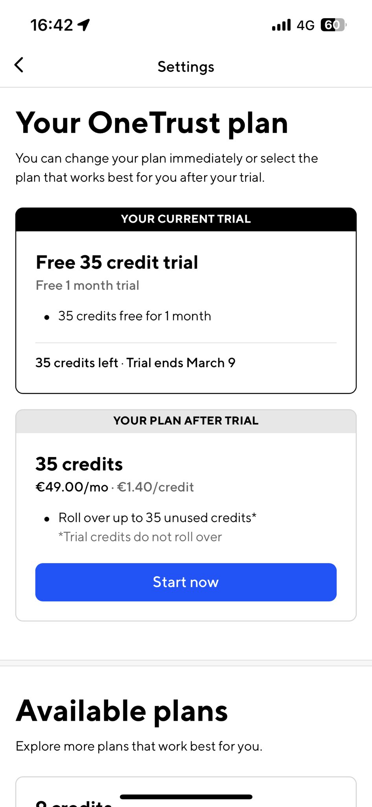
Task: Click the Settings page title
Action: pyautogui.click(x=186, y=67)
